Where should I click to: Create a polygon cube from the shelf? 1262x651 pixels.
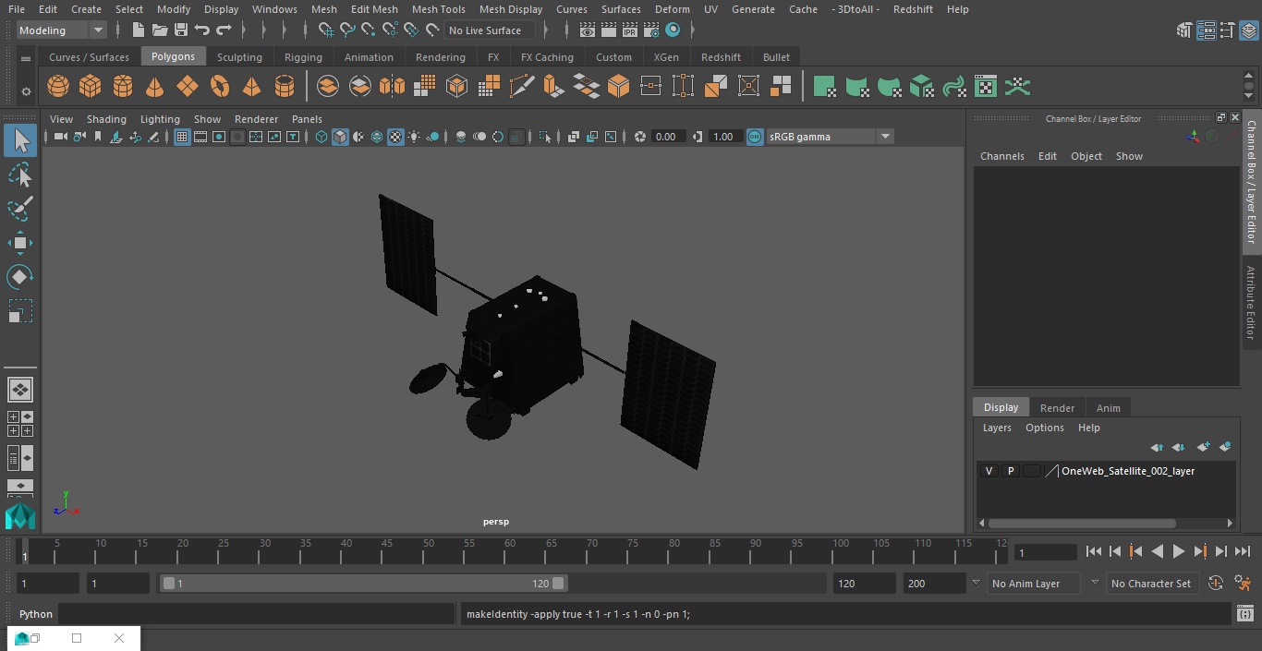click(91, 87)
